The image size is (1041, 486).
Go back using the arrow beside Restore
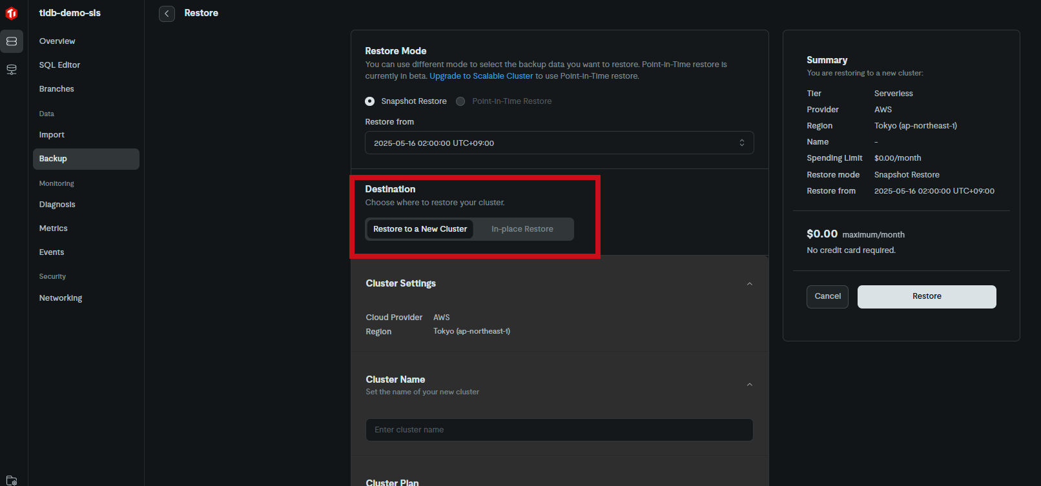[167, 14]
